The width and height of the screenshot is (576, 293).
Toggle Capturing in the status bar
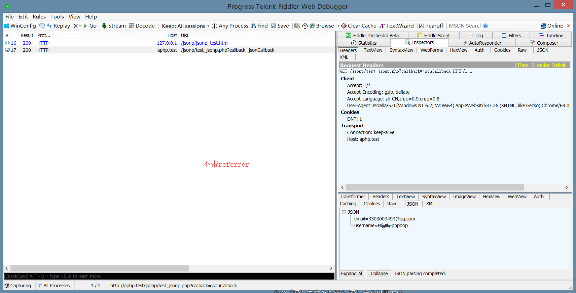[17, 286]
